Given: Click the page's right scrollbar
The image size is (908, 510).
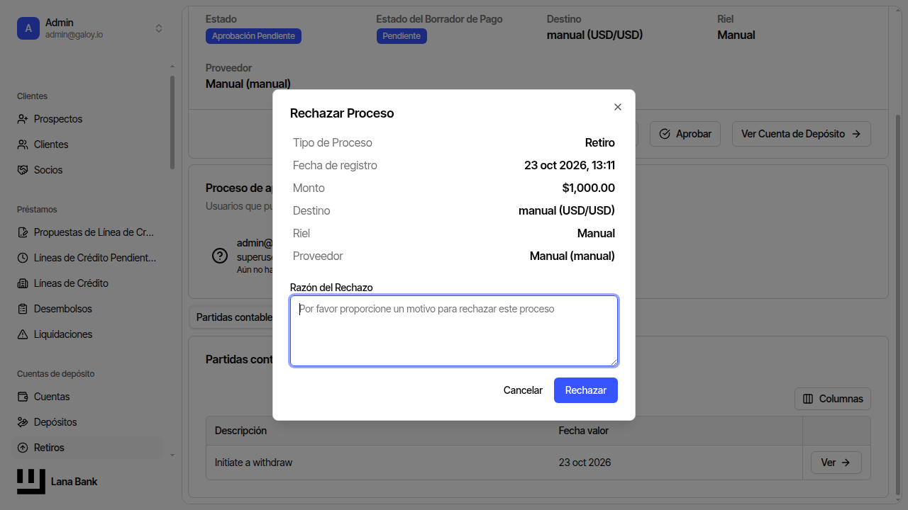Looking at the screenshot, I should point(898,305).
